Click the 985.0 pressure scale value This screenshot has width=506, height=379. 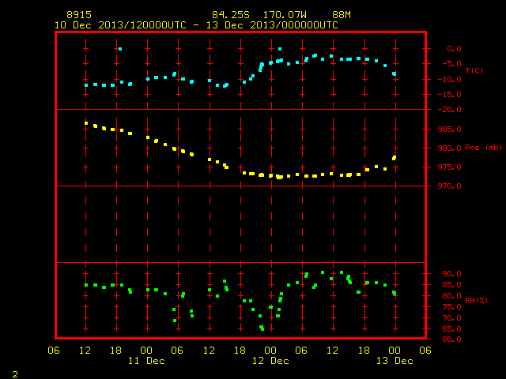(450, 129)
